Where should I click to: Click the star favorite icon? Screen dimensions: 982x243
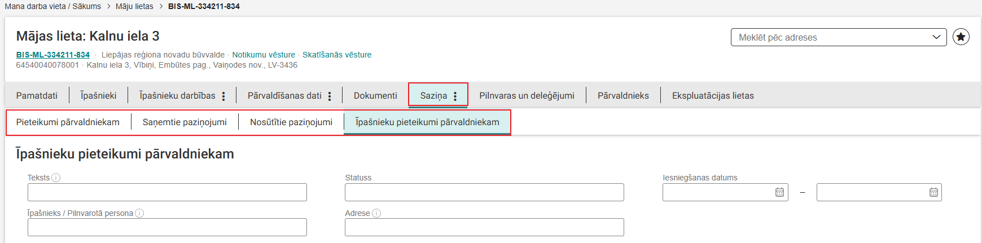pyautogui.click(x=961, y=37)
